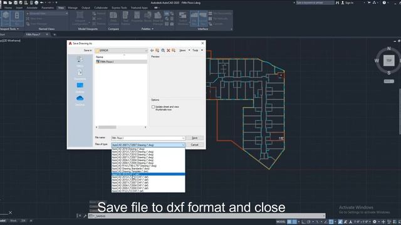Click the keyword search box at top
Viewport: 401px width, 225px height.
[315, 2]
